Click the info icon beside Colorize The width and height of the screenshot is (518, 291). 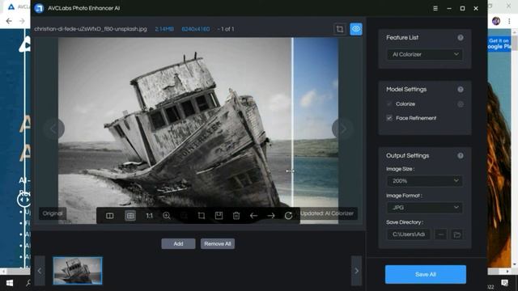coord(461,104)
